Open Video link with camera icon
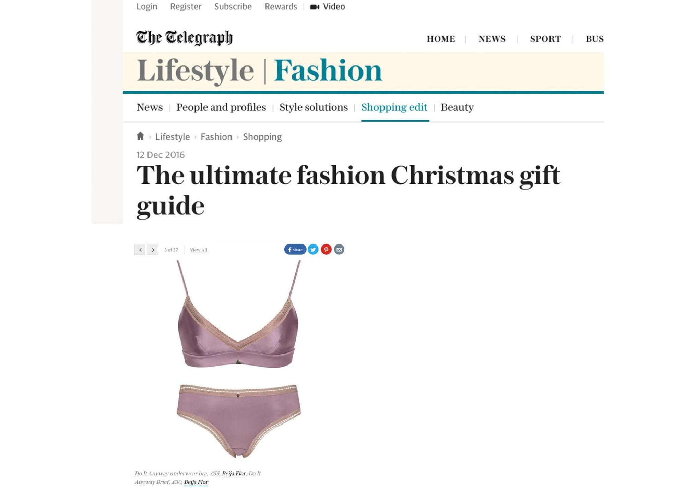Image resolution: width=686 pixels, height=490 pixels. pyautogui.click(x=328, y=7)
